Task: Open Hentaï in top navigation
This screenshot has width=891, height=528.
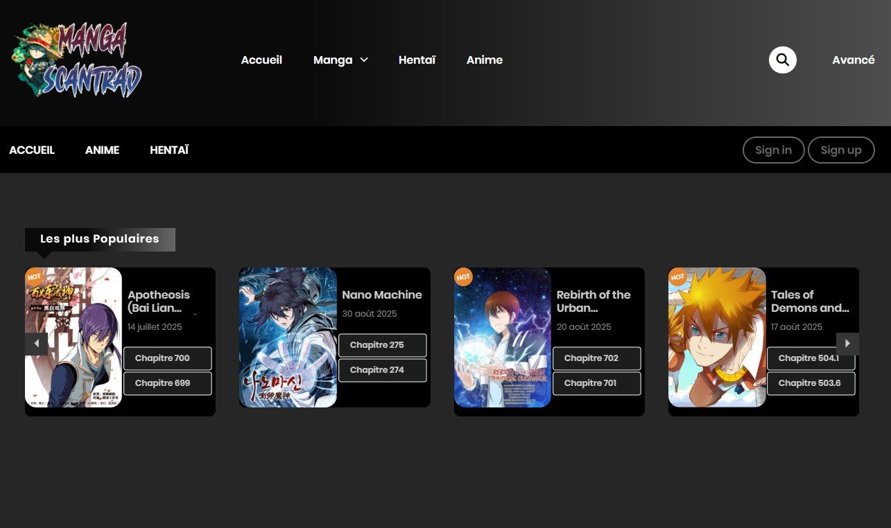Action: coord(417,60)
